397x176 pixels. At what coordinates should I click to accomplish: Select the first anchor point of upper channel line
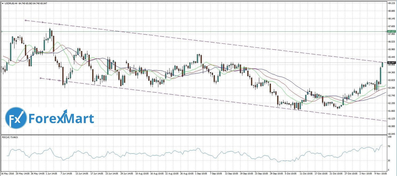pos(25,20)
